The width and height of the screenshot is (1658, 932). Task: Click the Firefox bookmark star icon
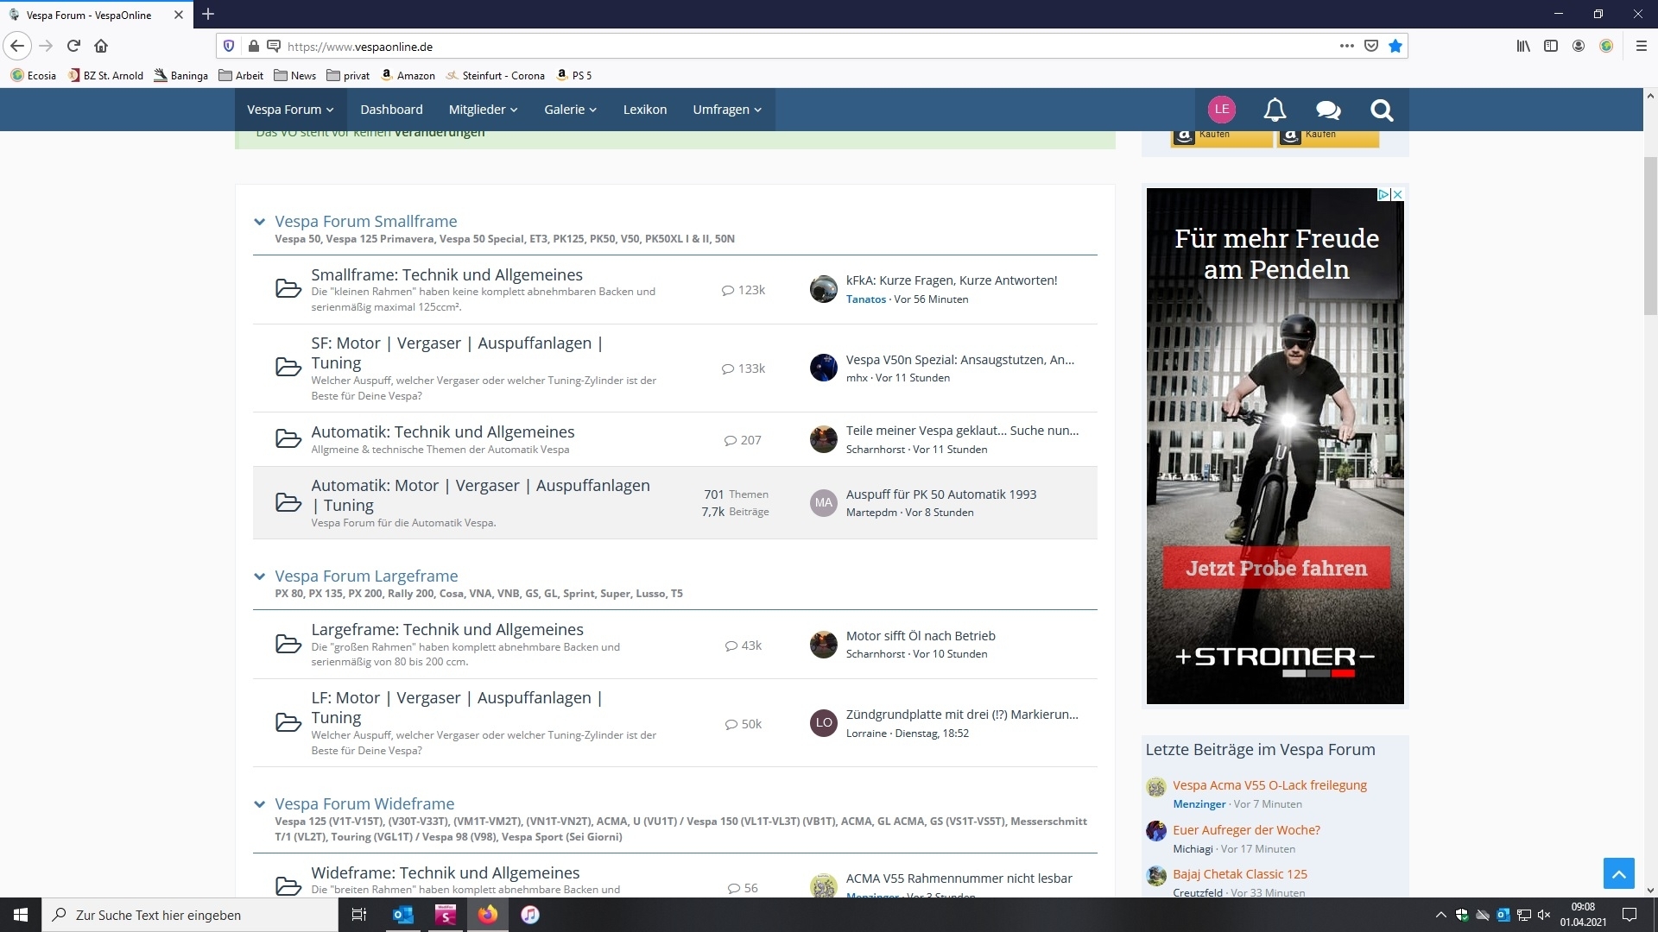tap(1395, 47)
